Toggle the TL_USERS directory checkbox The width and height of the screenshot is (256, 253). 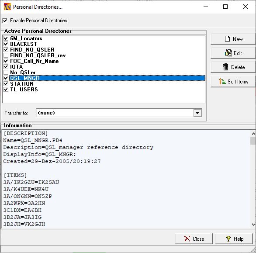(6, 90)
